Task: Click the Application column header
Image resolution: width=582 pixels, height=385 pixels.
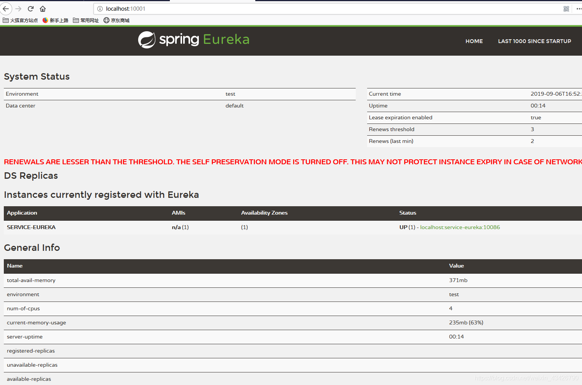Action: click(x=22, y=213)
